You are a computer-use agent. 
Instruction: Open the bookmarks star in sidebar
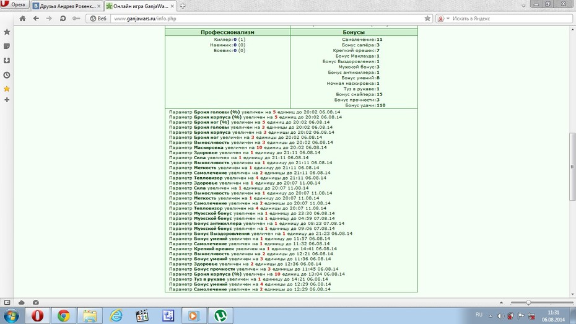tap(7, 32)
